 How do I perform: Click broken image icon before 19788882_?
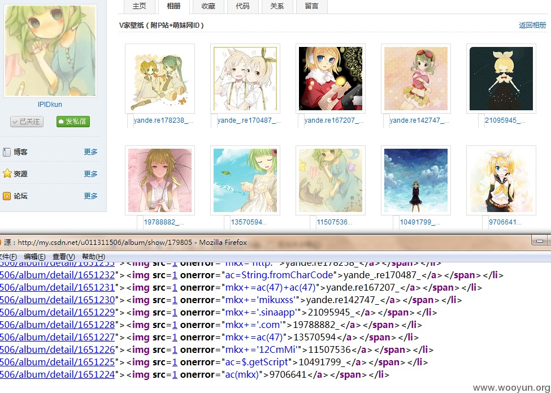pyautogui.click(x=140, y=222)
